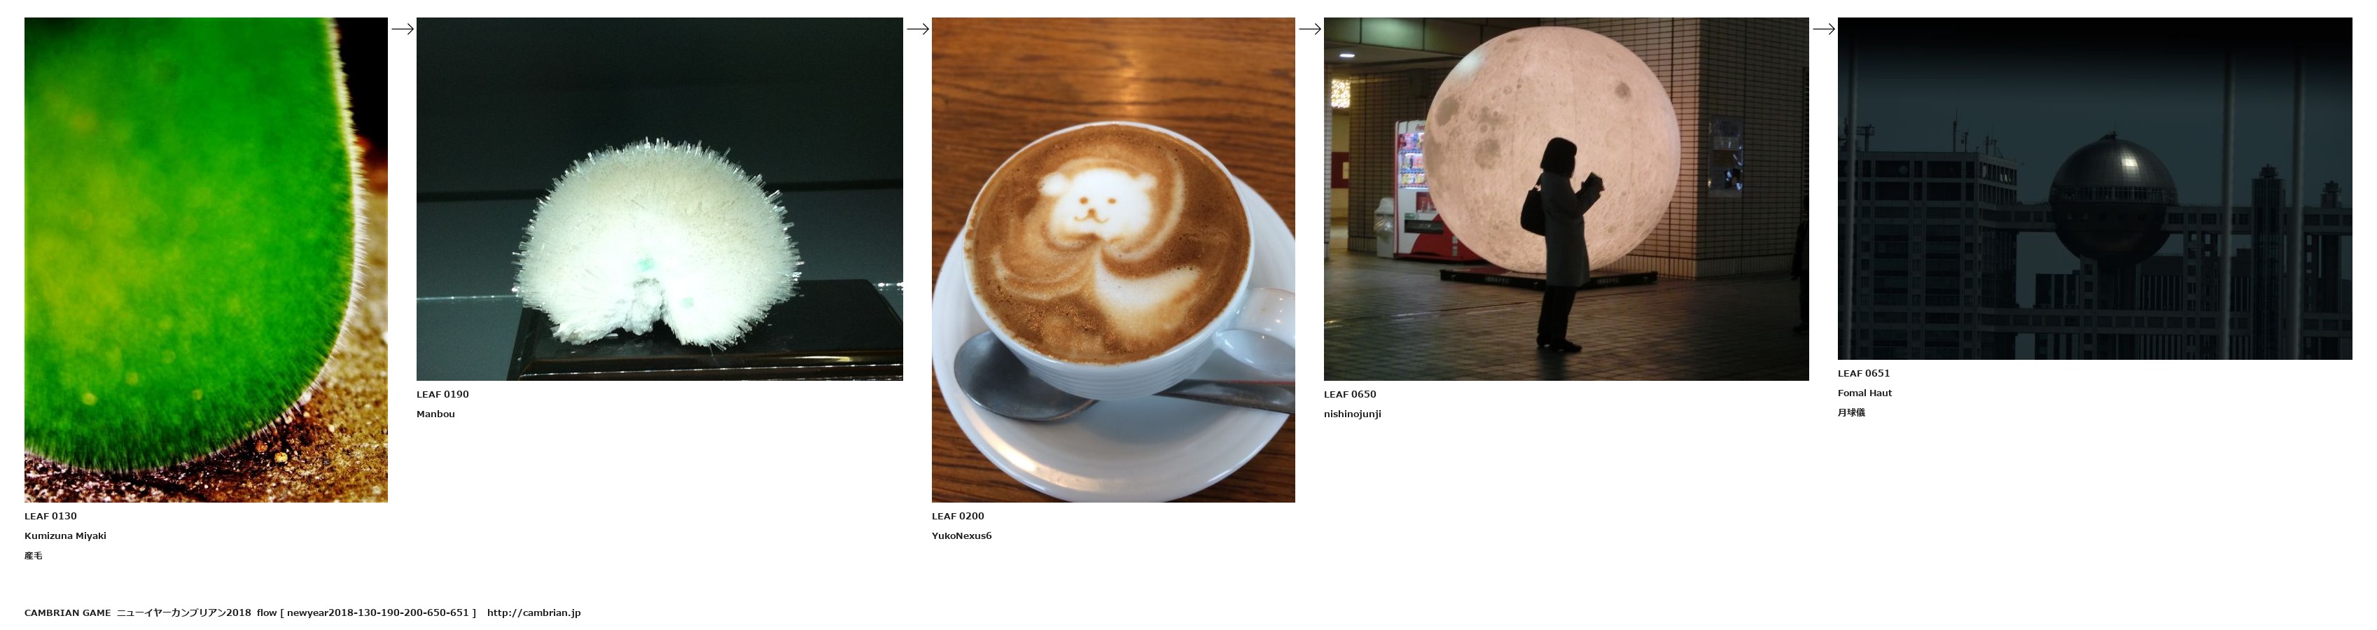This screenshot has width=2377, height=630.
Task: Open the white spiky crystal photo
Action: pyautogui.click(x=659, y=198)
